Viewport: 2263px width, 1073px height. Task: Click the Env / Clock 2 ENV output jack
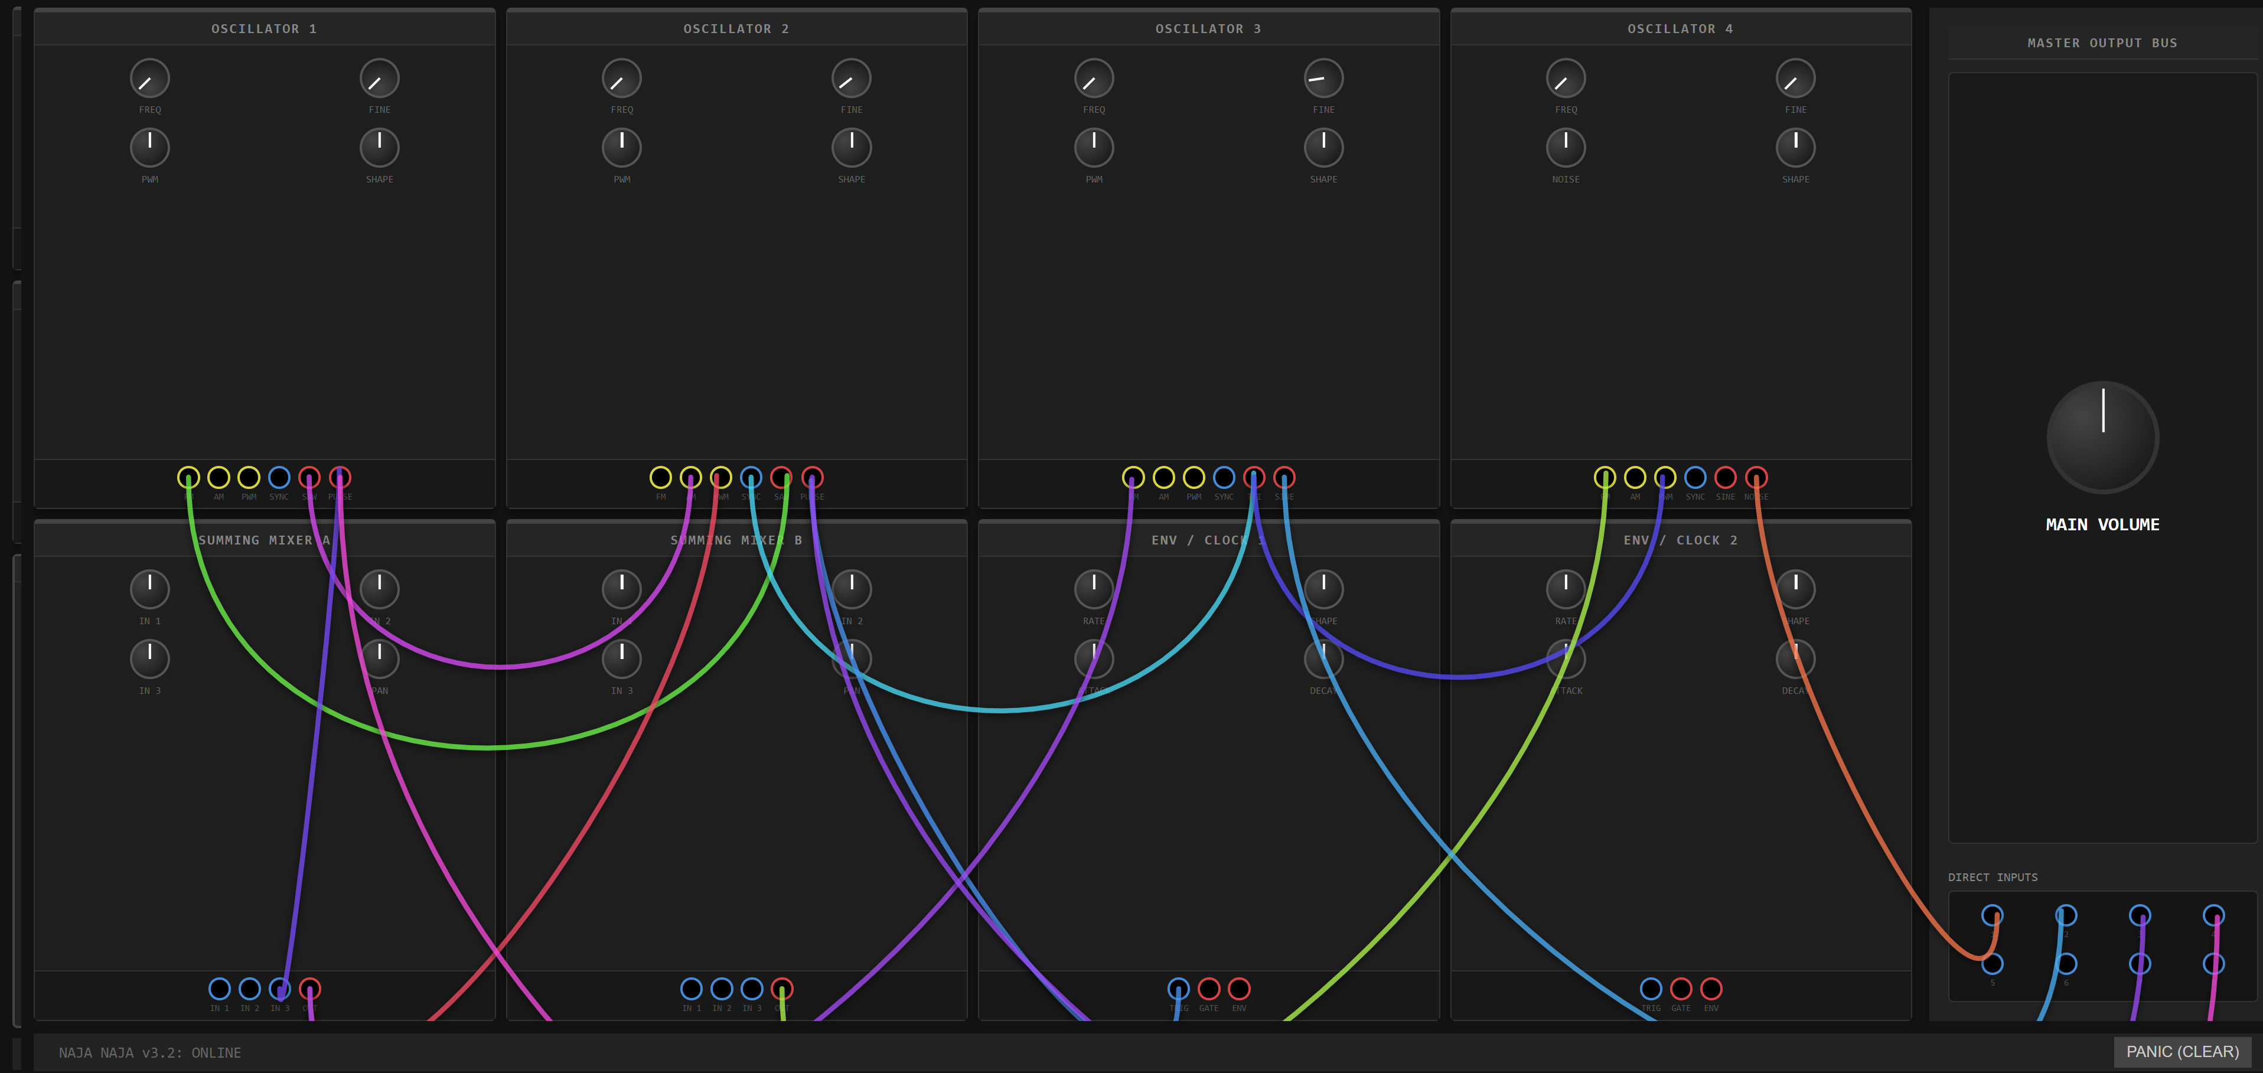tap(1711, 989)
